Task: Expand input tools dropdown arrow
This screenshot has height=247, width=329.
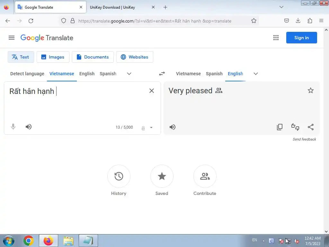Action: click(151, 127)
